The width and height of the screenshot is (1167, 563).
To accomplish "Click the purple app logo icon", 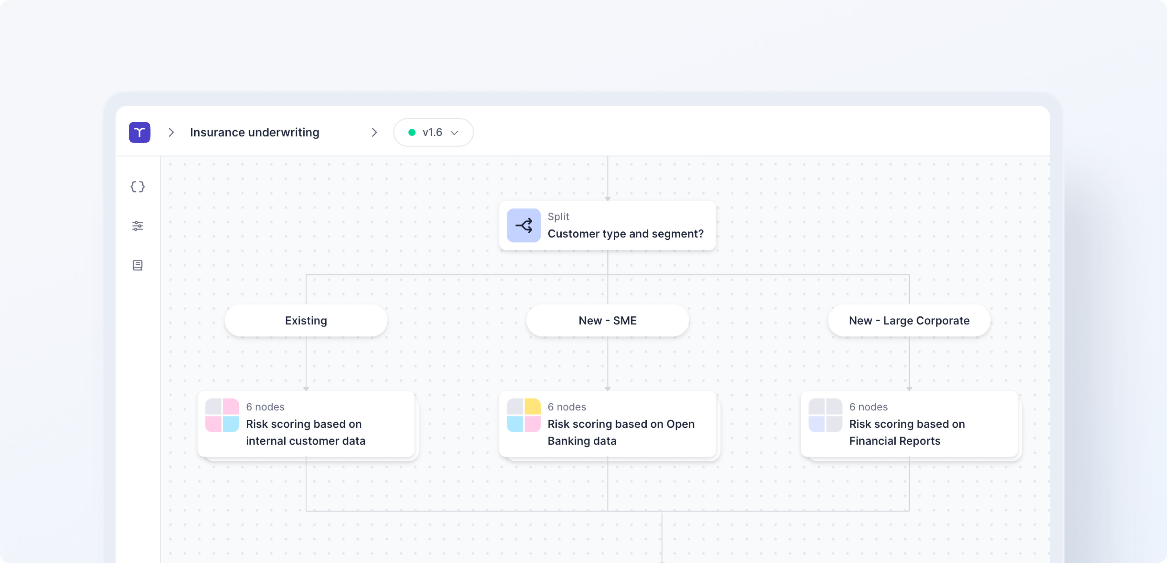I will click(139, 132).
